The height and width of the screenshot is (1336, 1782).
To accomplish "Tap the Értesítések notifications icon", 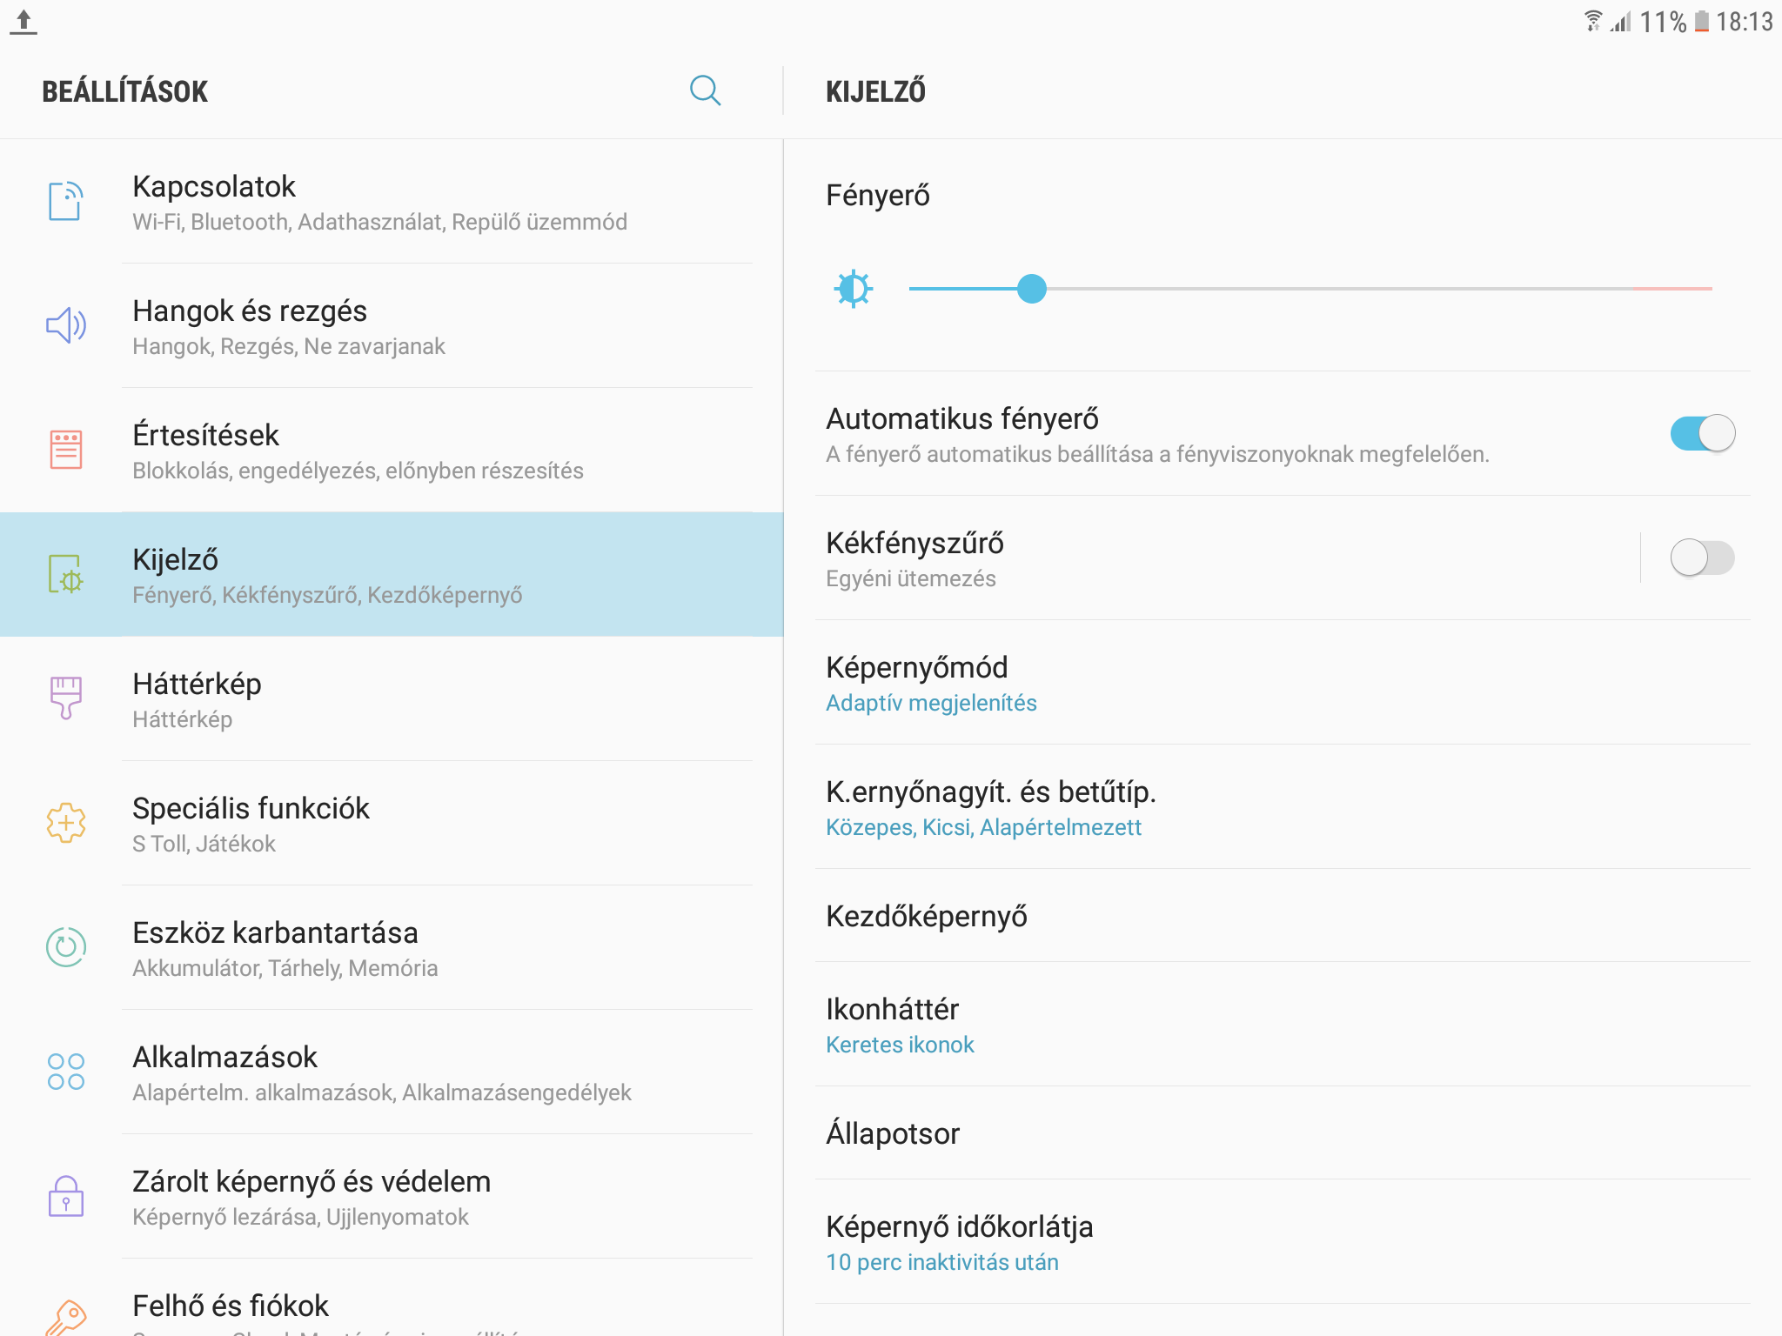I will [66, 450].
